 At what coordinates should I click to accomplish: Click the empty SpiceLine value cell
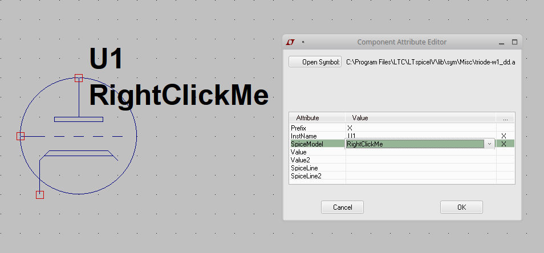click(421, 168)
